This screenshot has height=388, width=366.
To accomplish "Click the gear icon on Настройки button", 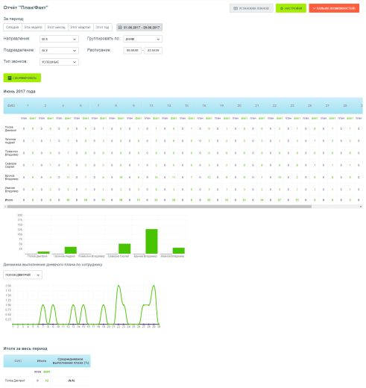I will coord(282,8).
